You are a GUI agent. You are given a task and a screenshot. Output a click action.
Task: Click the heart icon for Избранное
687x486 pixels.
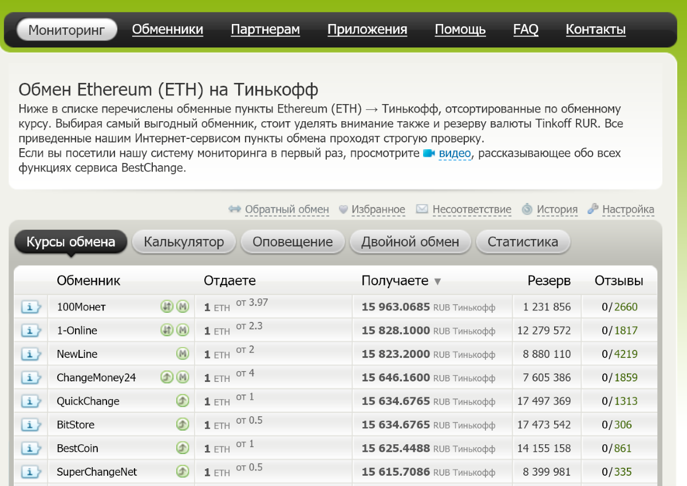click(343, 210)
